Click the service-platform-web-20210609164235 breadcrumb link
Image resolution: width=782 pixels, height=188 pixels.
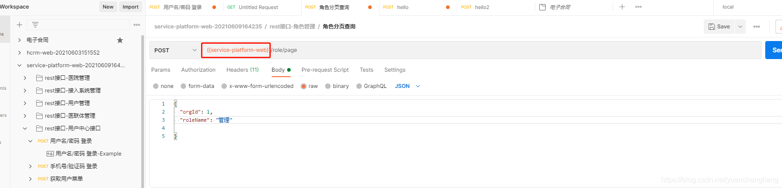[208, 27]
